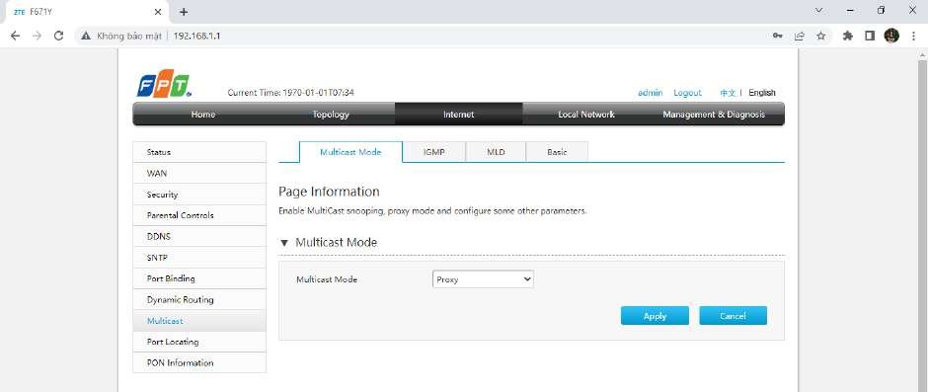The width and height of the screenshot is (928, 392).
Task: Open PON Information in the sidebar
Action: pos(199,363)
